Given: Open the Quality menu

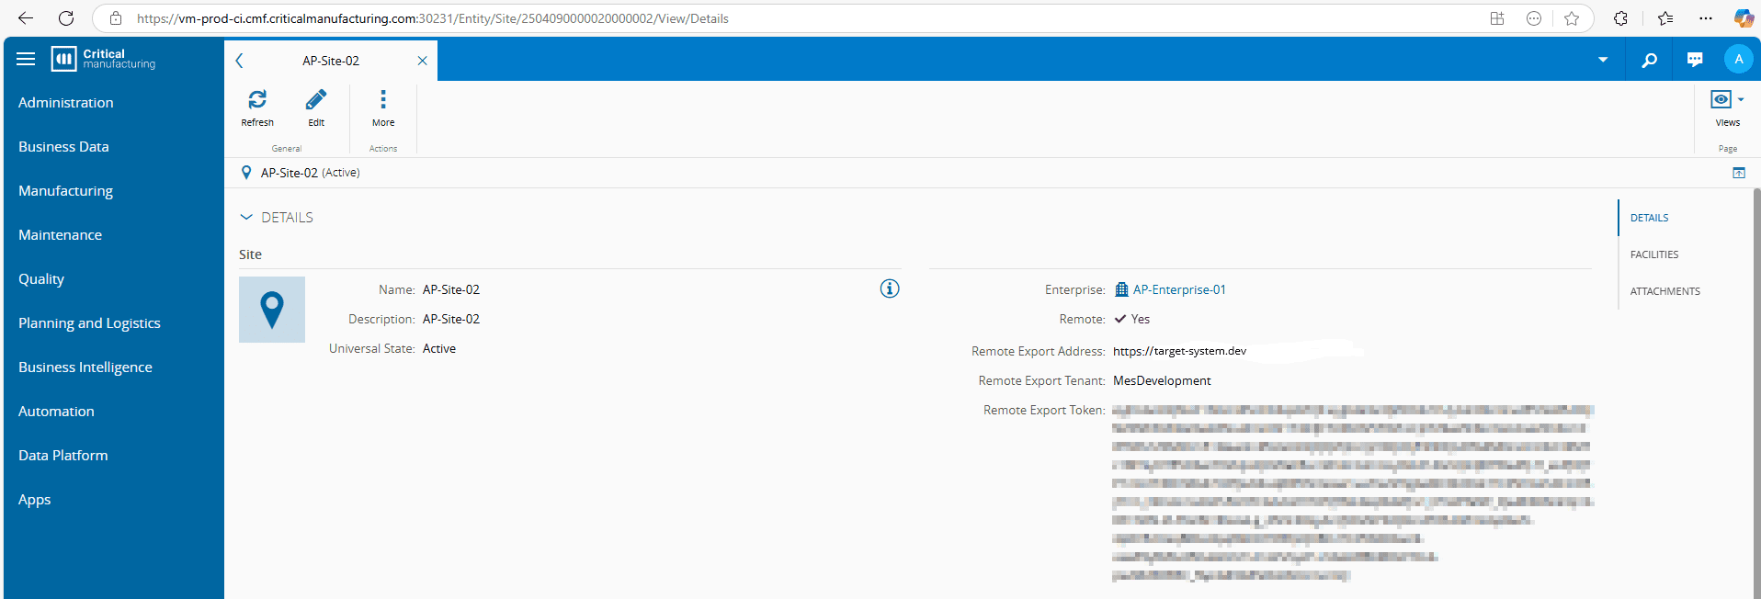Looking at the screenshot, I should pyautogui.click(x=41, y=279).
